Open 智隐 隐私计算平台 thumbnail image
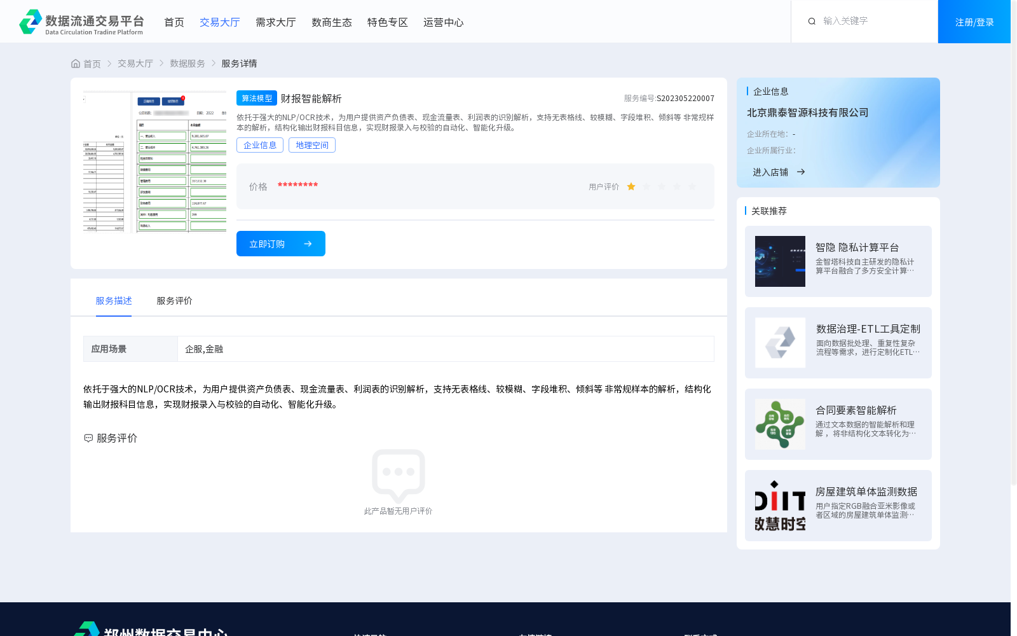1017x636 pixels. coord(780,261)
